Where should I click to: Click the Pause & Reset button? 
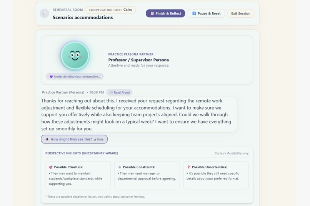(x=206, y=13)
